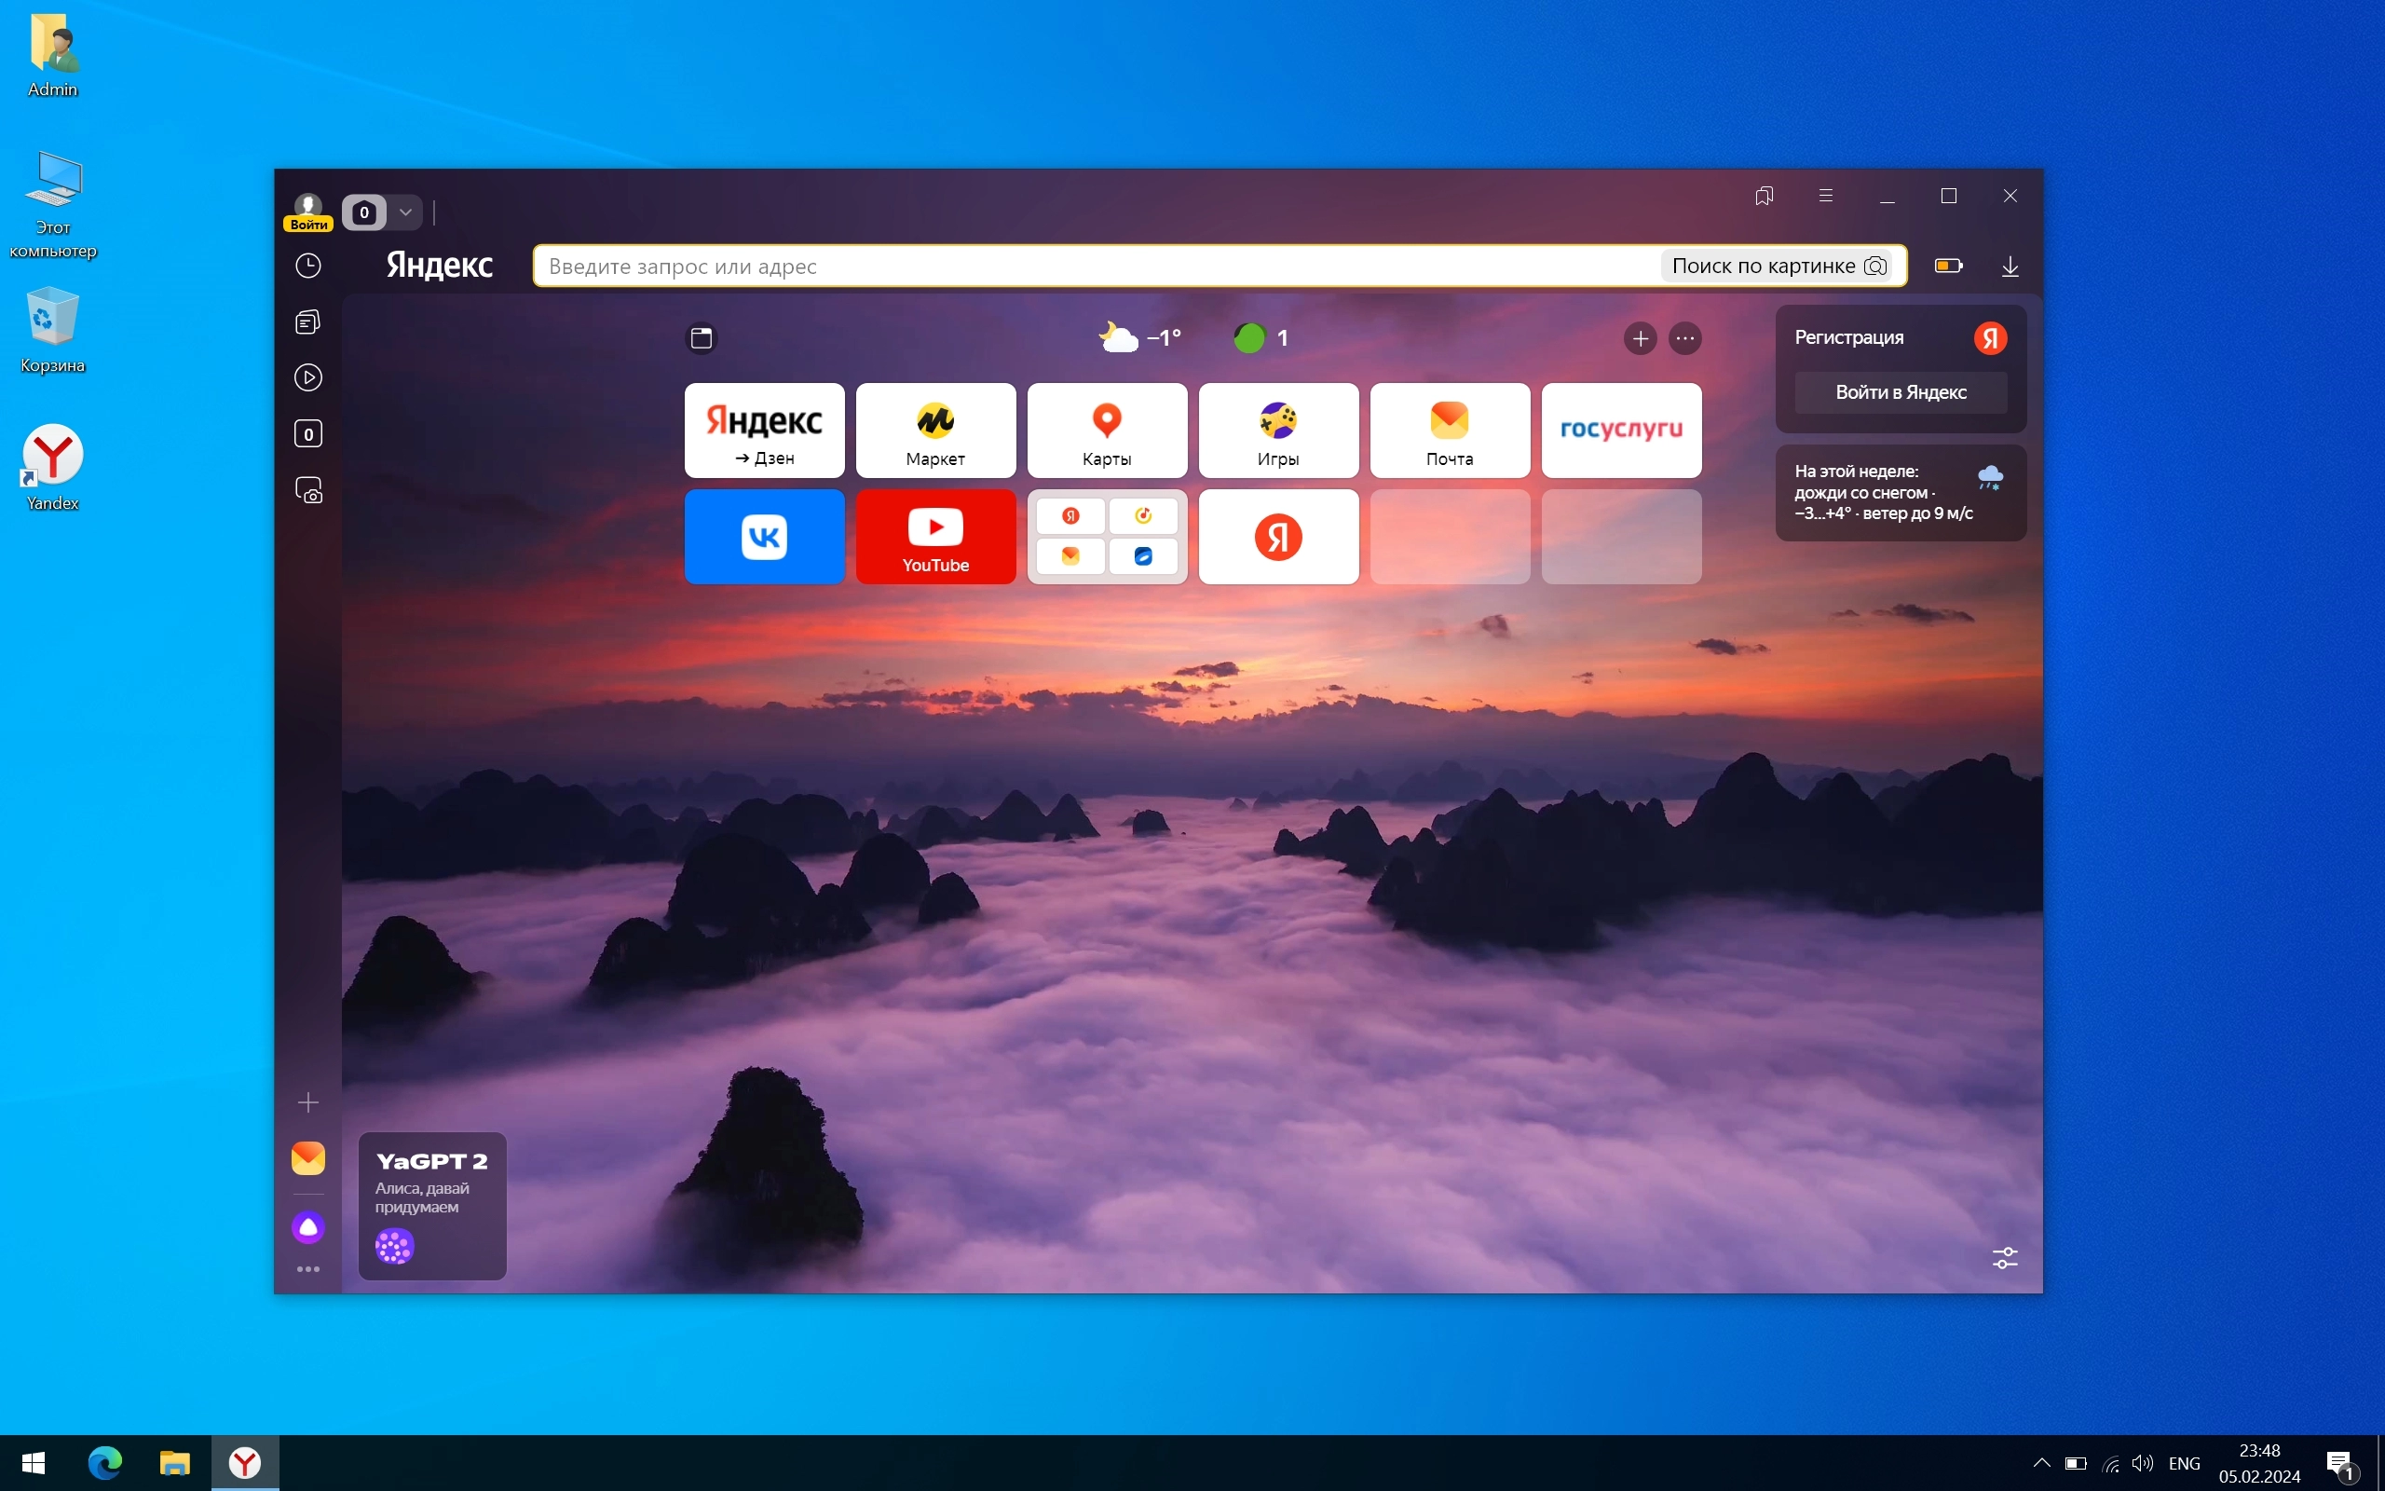The width and height of the screenshot is (2385, 1491).
Task: Open the bookmarks icon in title bar
Action: (1765, 197)
